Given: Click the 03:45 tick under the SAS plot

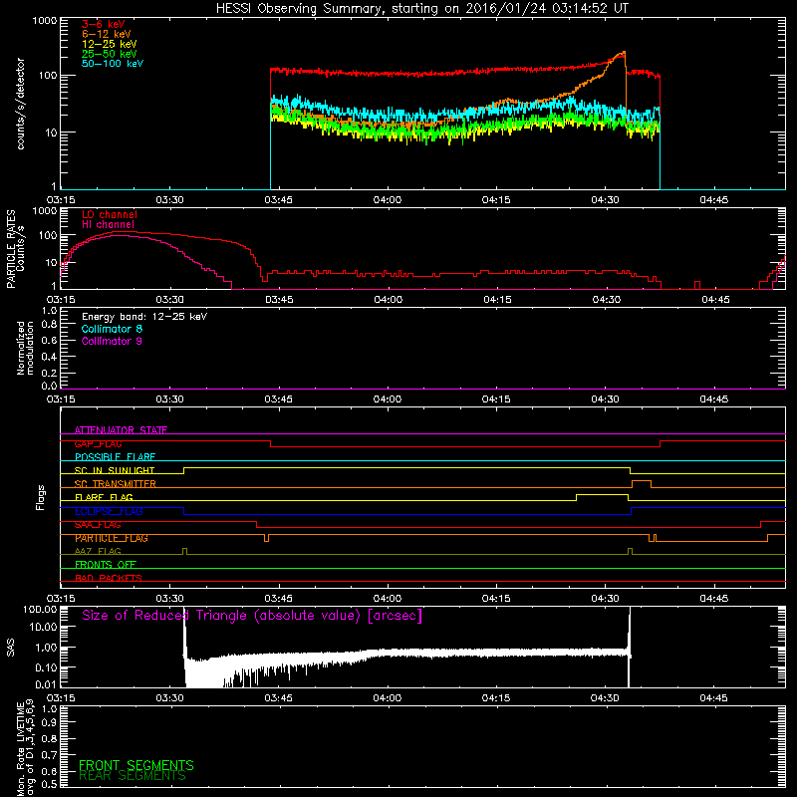Looking at the screenshot, I should 279,698.
